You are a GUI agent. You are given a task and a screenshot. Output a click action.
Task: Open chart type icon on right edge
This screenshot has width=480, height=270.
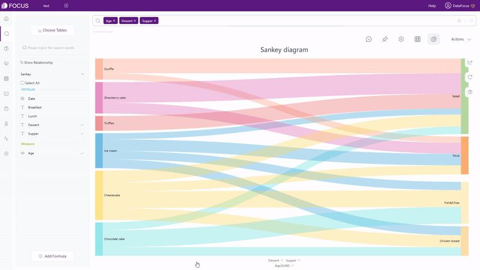(470, 62)
